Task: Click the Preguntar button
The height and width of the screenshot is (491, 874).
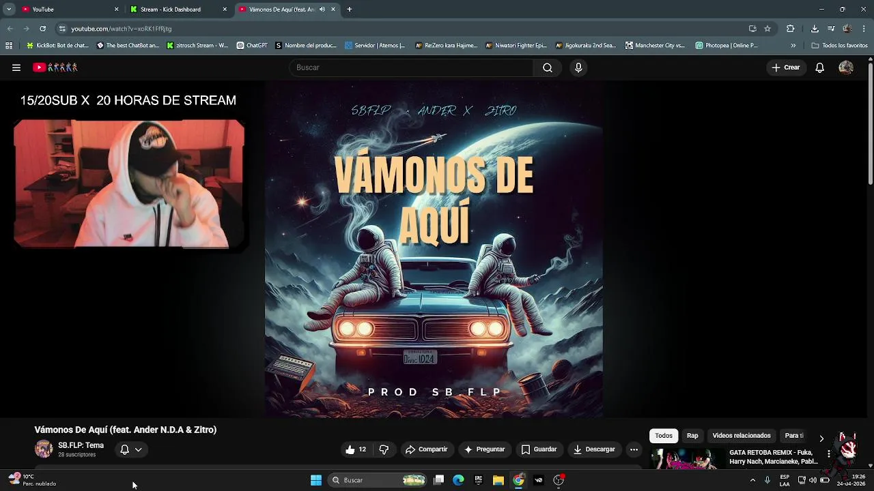Action: coord(484,449)
